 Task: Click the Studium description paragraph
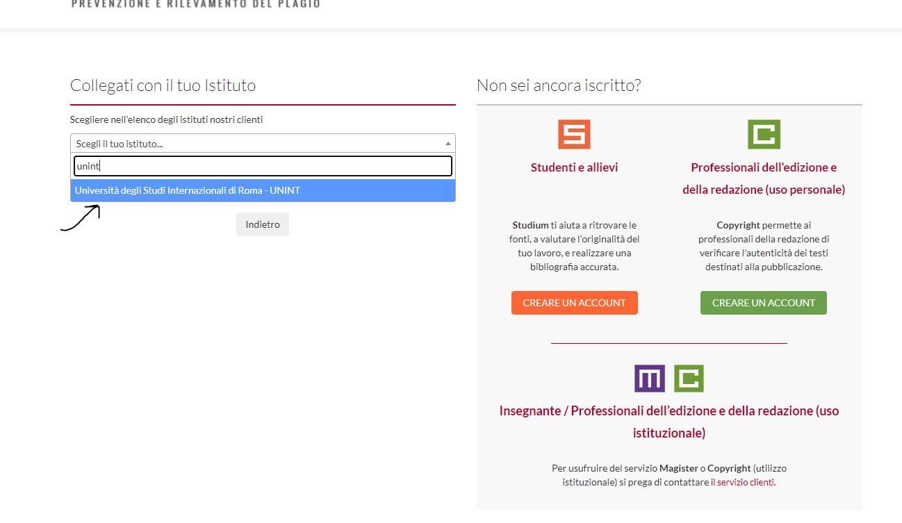click(x=575, y=246)
